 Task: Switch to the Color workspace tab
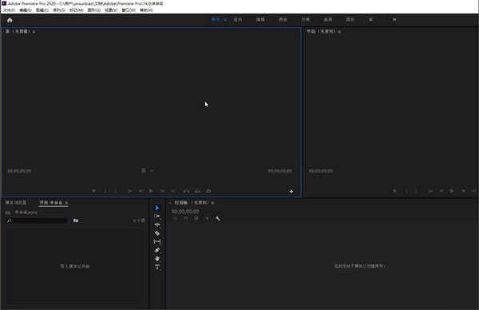283,19
